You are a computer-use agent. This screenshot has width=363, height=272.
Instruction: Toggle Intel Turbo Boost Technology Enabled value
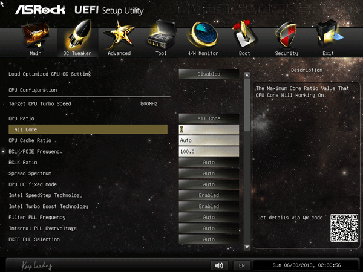[x=209, y=206]
